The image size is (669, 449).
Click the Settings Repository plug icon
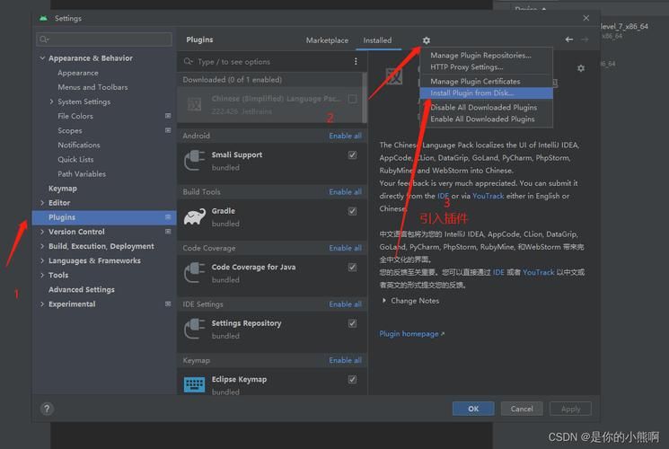194,329
